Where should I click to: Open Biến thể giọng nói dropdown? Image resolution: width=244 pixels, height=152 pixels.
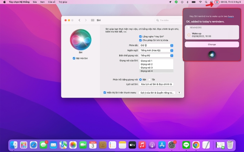156,56
